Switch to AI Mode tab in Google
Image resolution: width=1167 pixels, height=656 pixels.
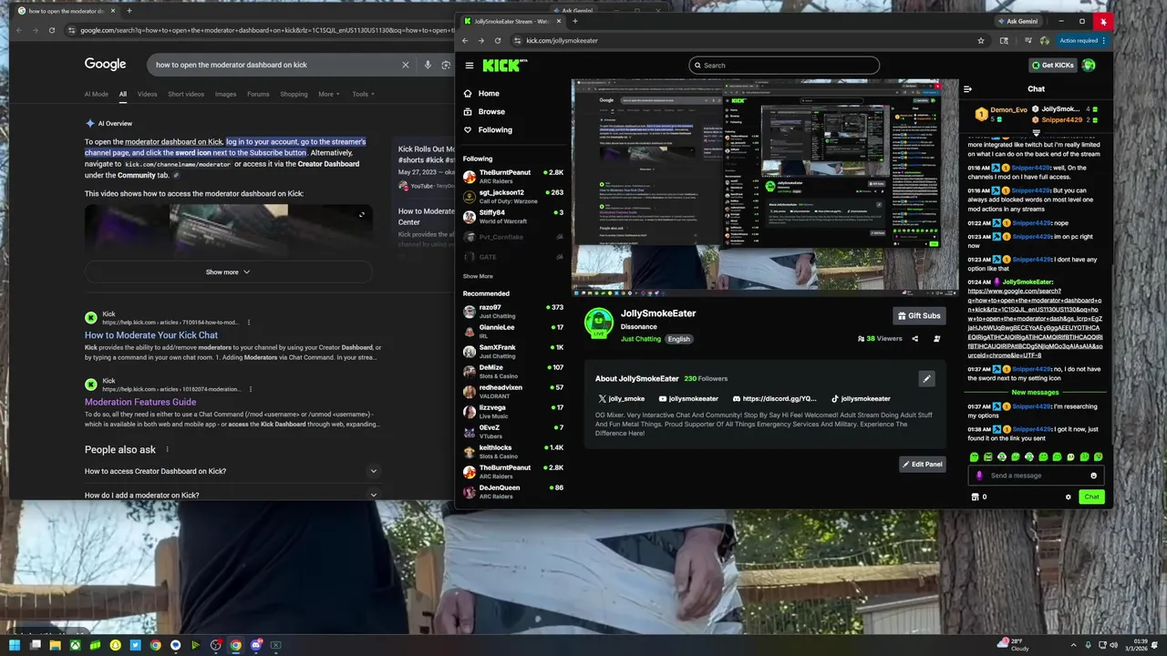point(97,94)
